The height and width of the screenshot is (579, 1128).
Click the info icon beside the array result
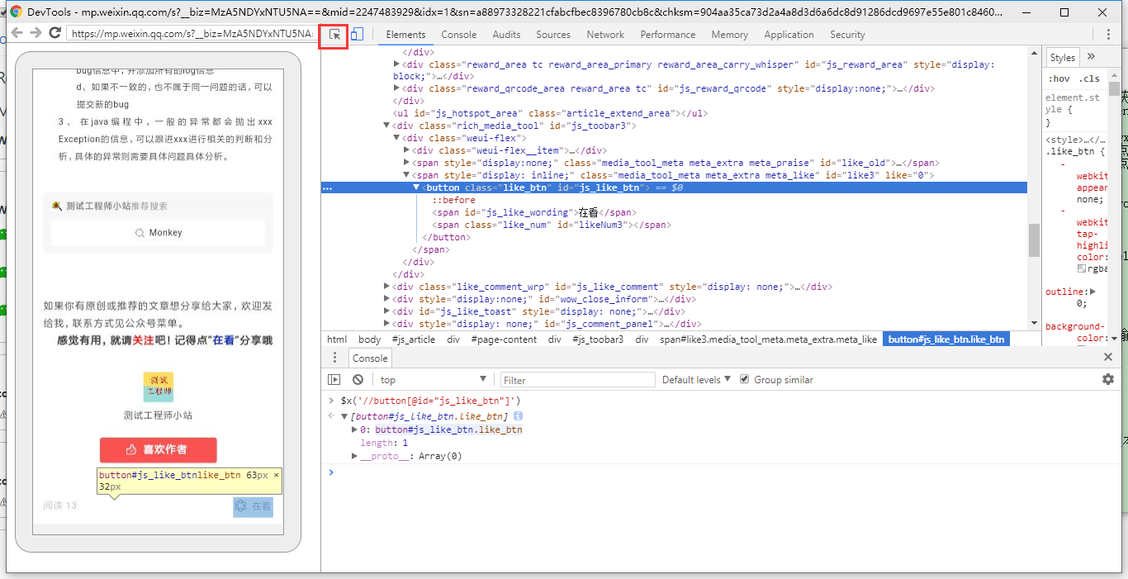(x=519, y=416)
